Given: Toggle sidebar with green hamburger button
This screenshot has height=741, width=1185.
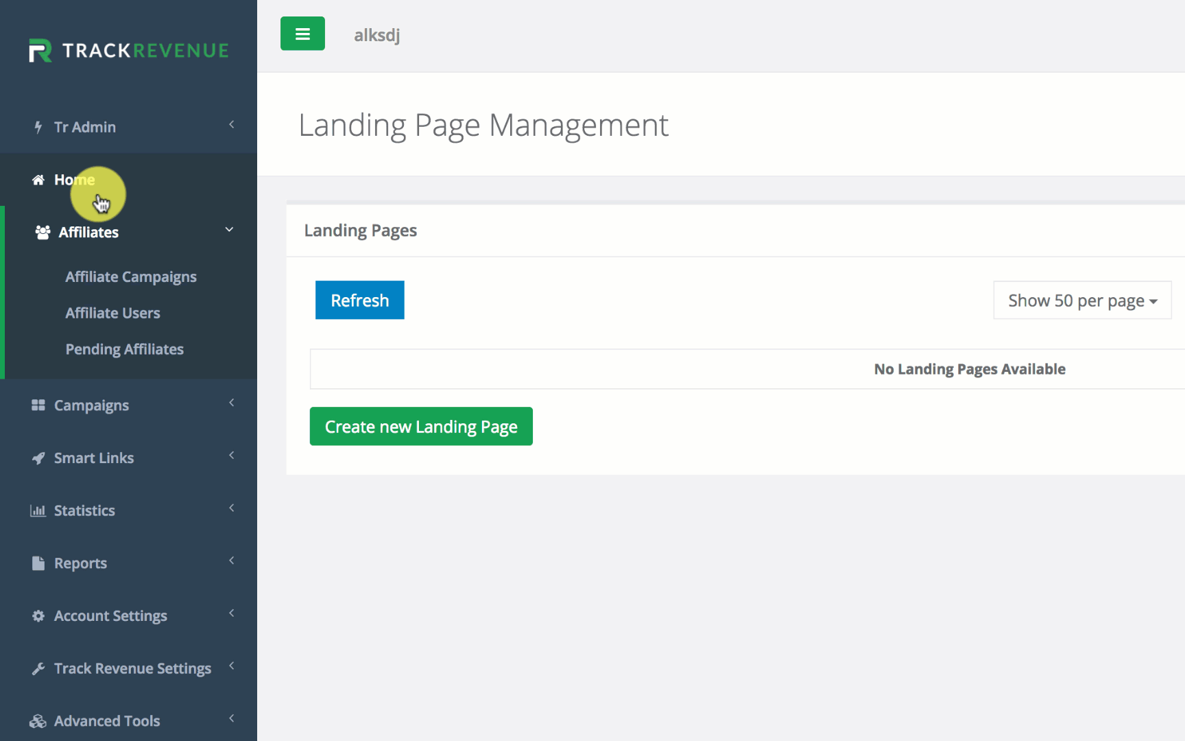Looking at the screenshot, I should tap(302, 34).
